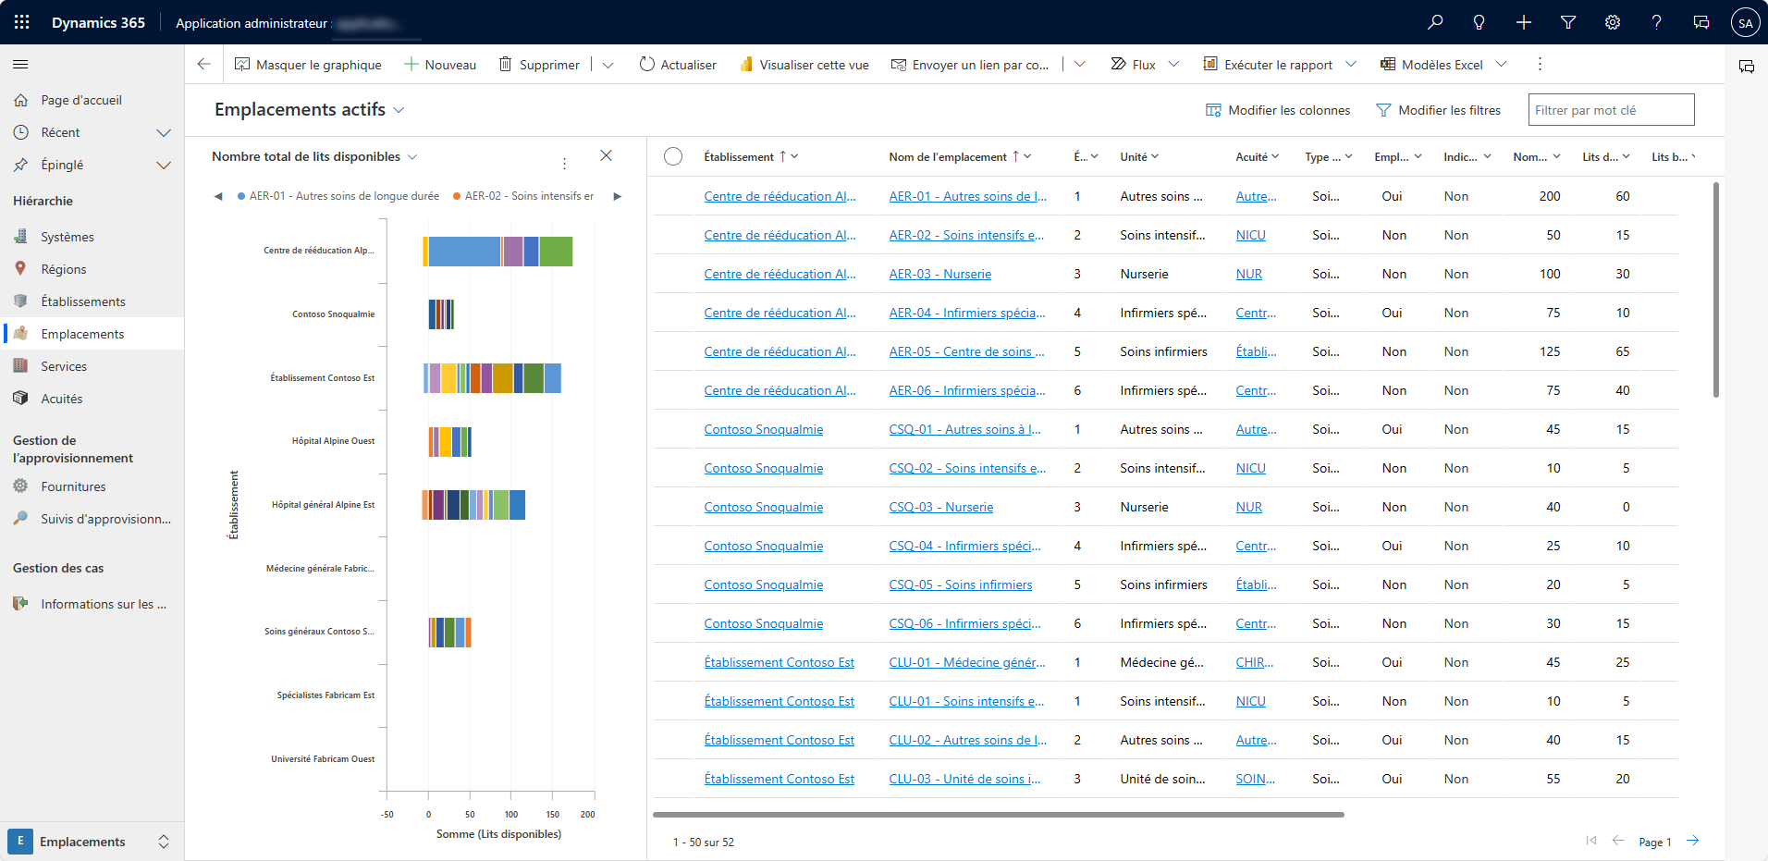
Task: Open the CSQ-02 row NICU acuité link
Action: pyautogui.click(x=1251, y=468)
